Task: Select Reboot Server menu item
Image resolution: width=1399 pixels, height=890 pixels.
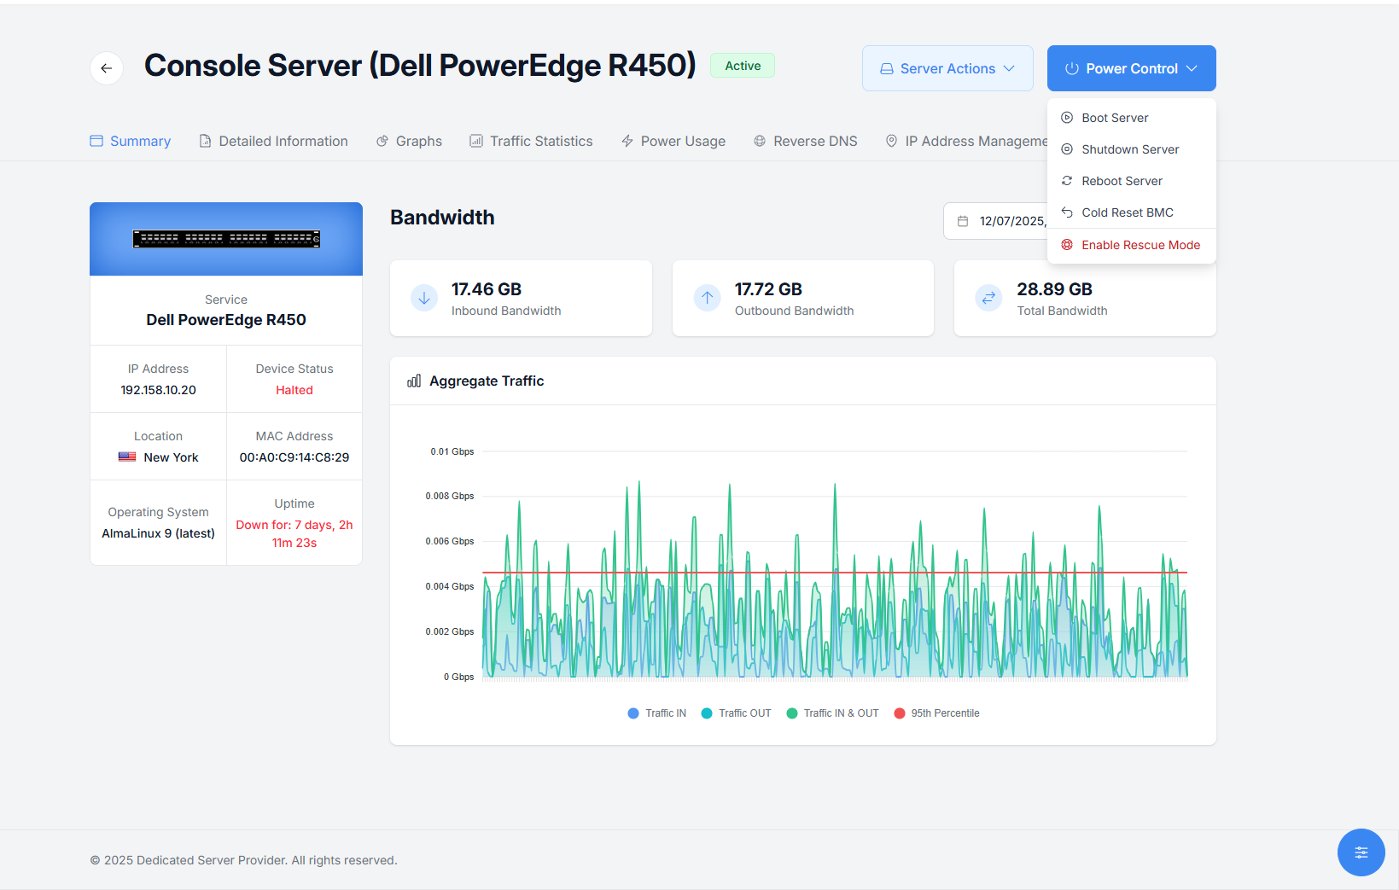Action: click(x=1131, y=181)
